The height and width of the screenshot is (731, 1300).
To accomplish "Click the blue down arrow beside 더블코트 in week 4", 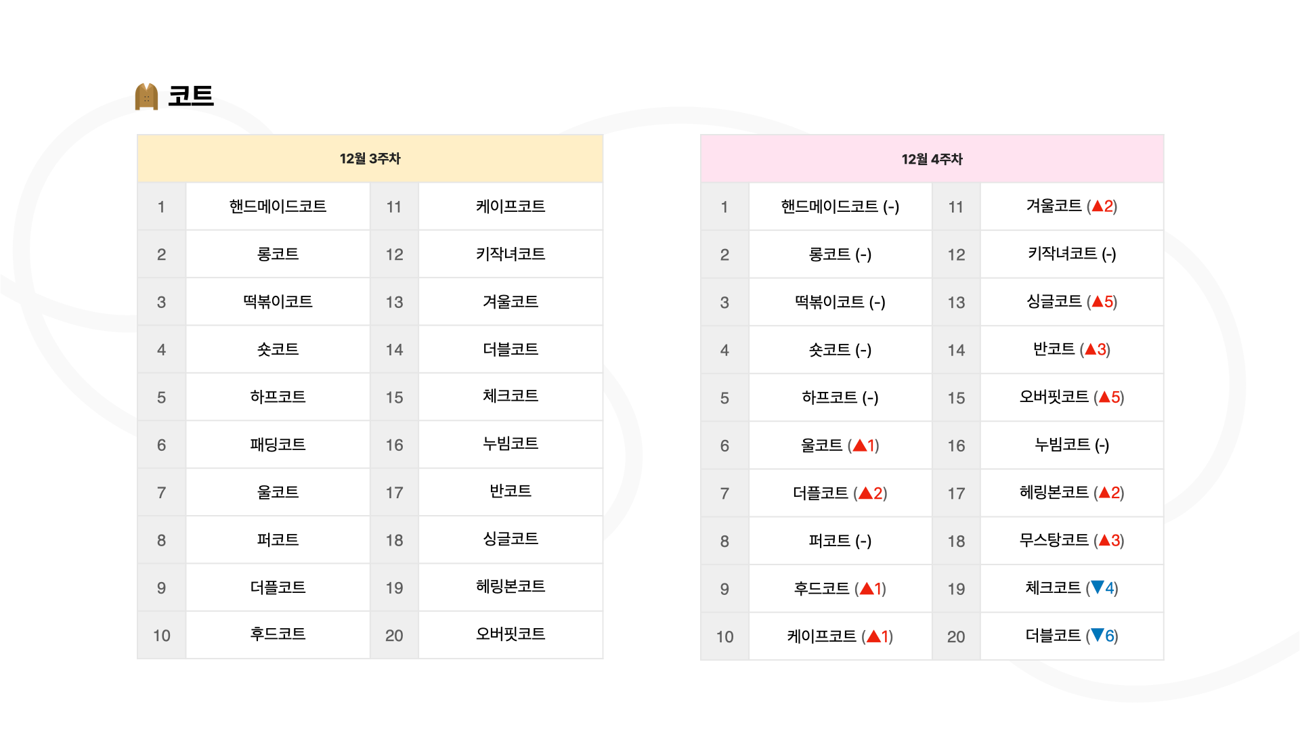I will 1098,636.
